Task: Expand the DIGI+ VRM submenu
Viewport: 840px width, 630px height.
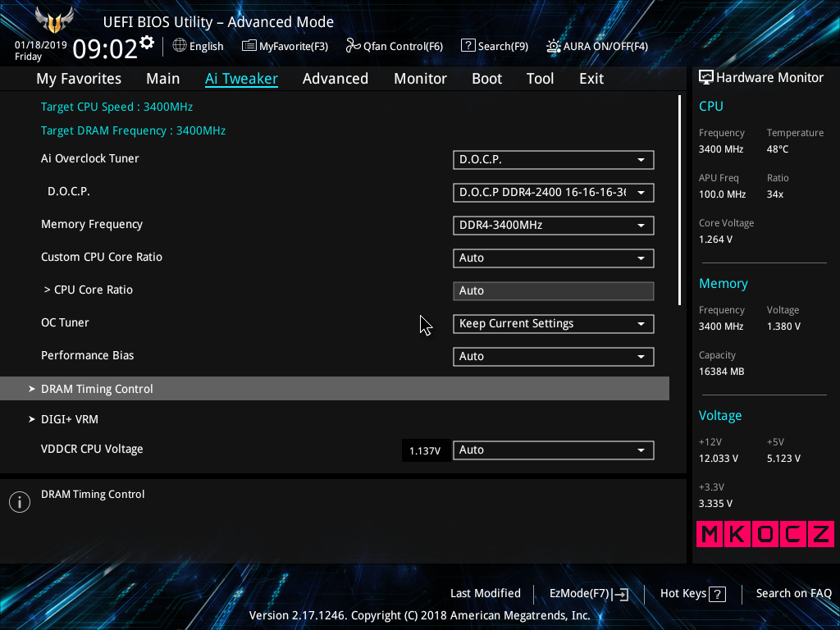Action: click(70, 419)
